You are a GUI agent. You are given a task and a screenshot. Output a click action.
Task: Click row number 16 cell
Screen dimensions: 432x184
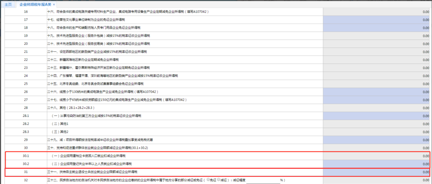[x=26, y=12]
